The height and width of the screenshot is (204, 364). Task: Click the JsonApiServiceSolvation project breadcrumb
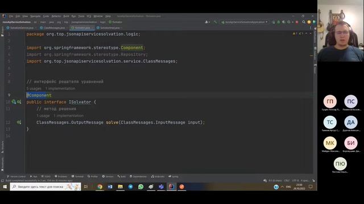[16, 22]
